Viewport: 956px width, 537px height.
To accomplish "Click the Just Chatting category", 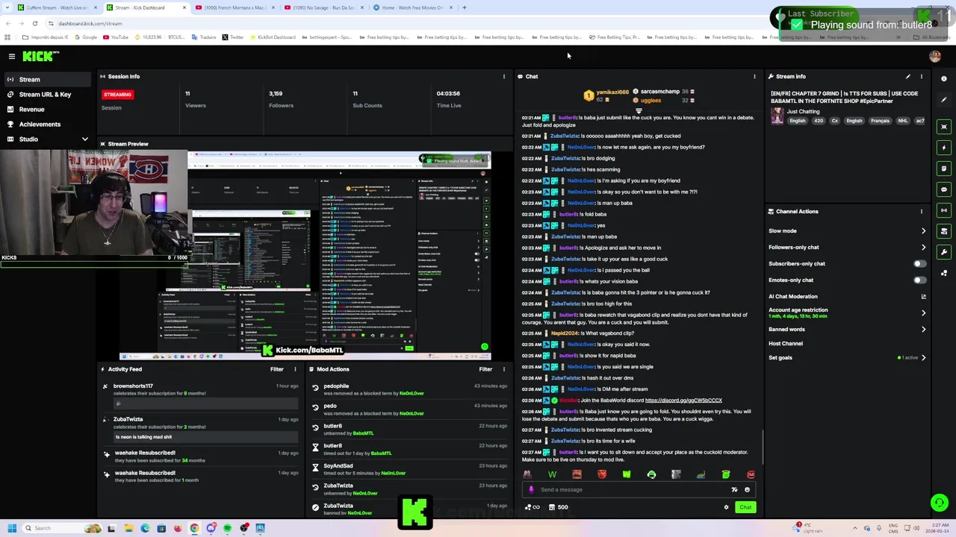I will coord(803,112).
